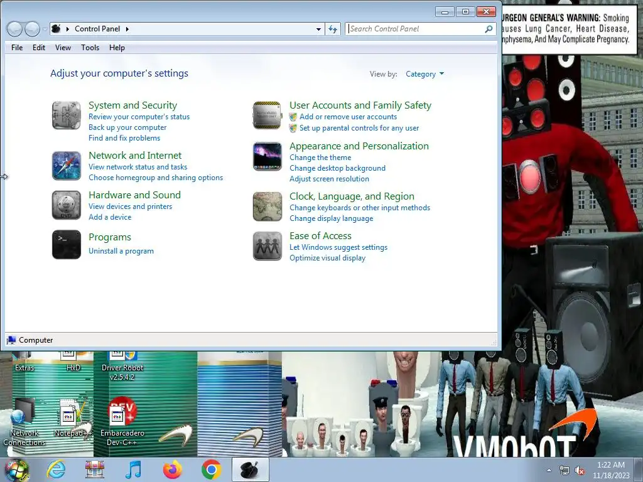The image size is (643, 482).
Task: Open the Notepad++ desktop icon
Action: tap(73, 417)
